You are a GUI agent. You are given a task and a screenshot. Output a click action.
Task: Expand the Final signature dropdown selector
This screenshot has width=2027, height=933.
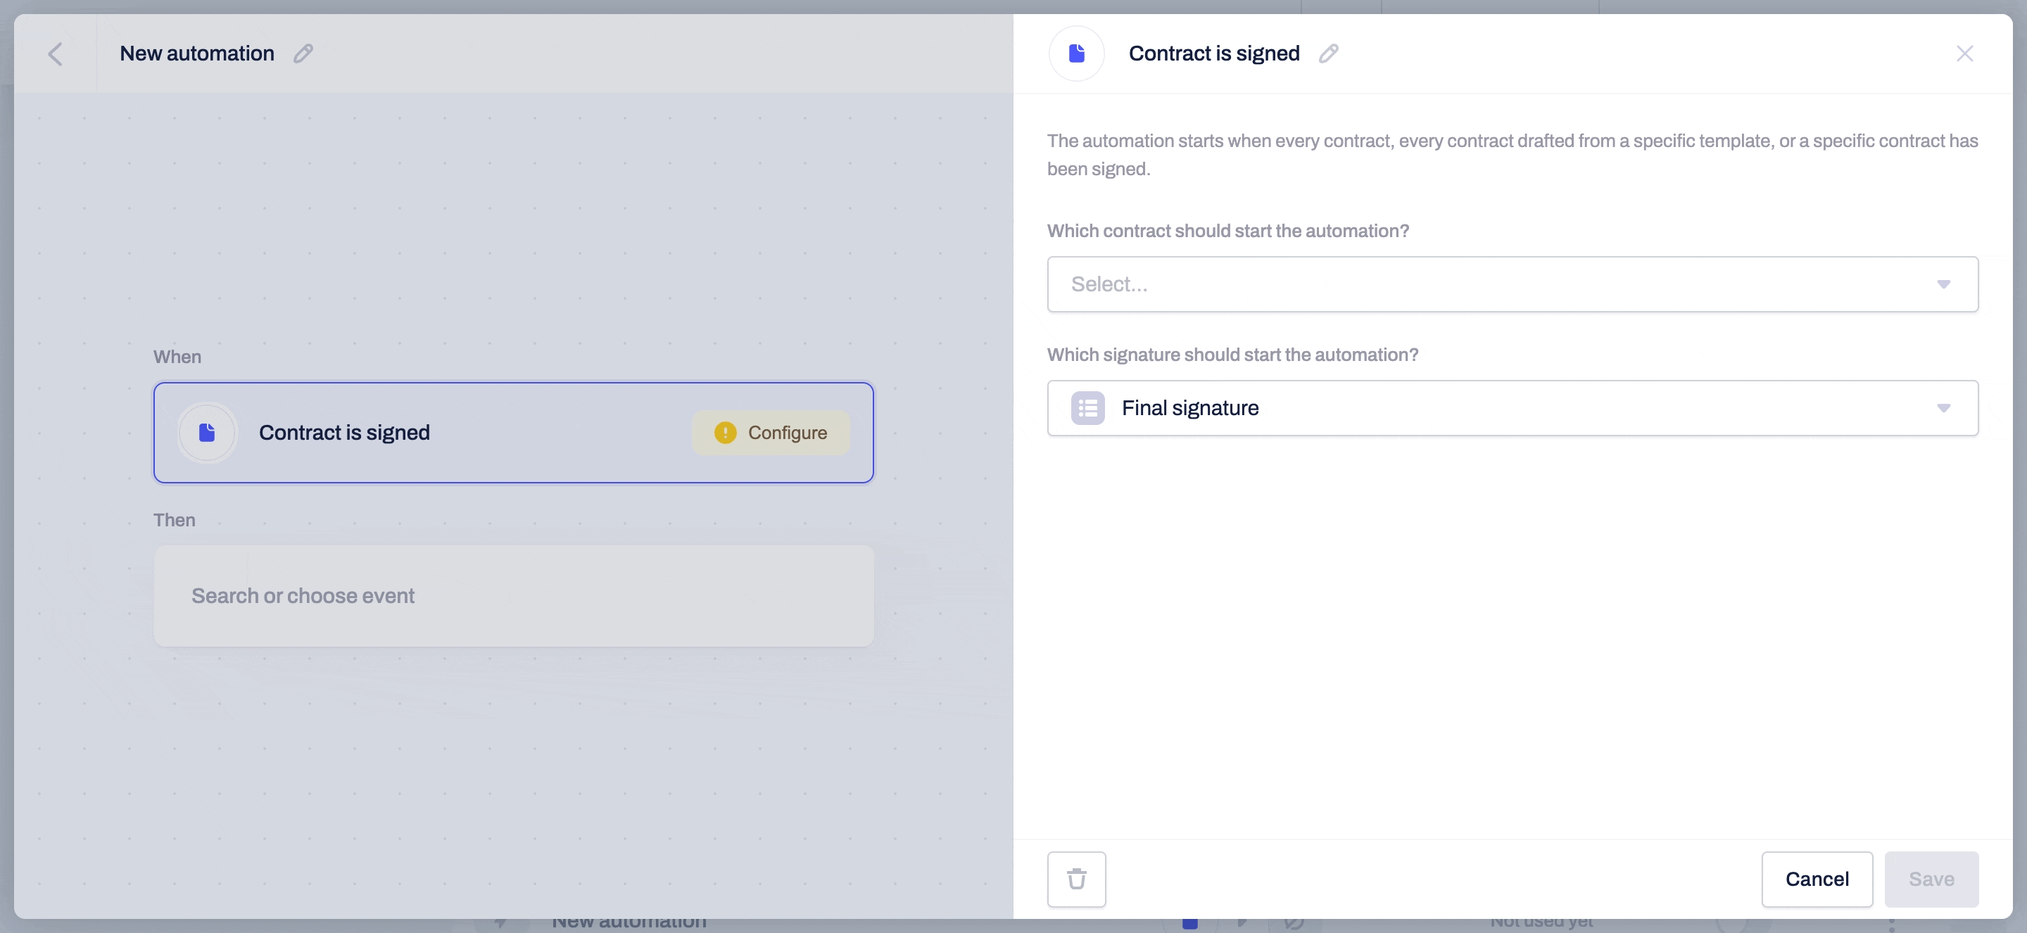(x=1943, y=407)
